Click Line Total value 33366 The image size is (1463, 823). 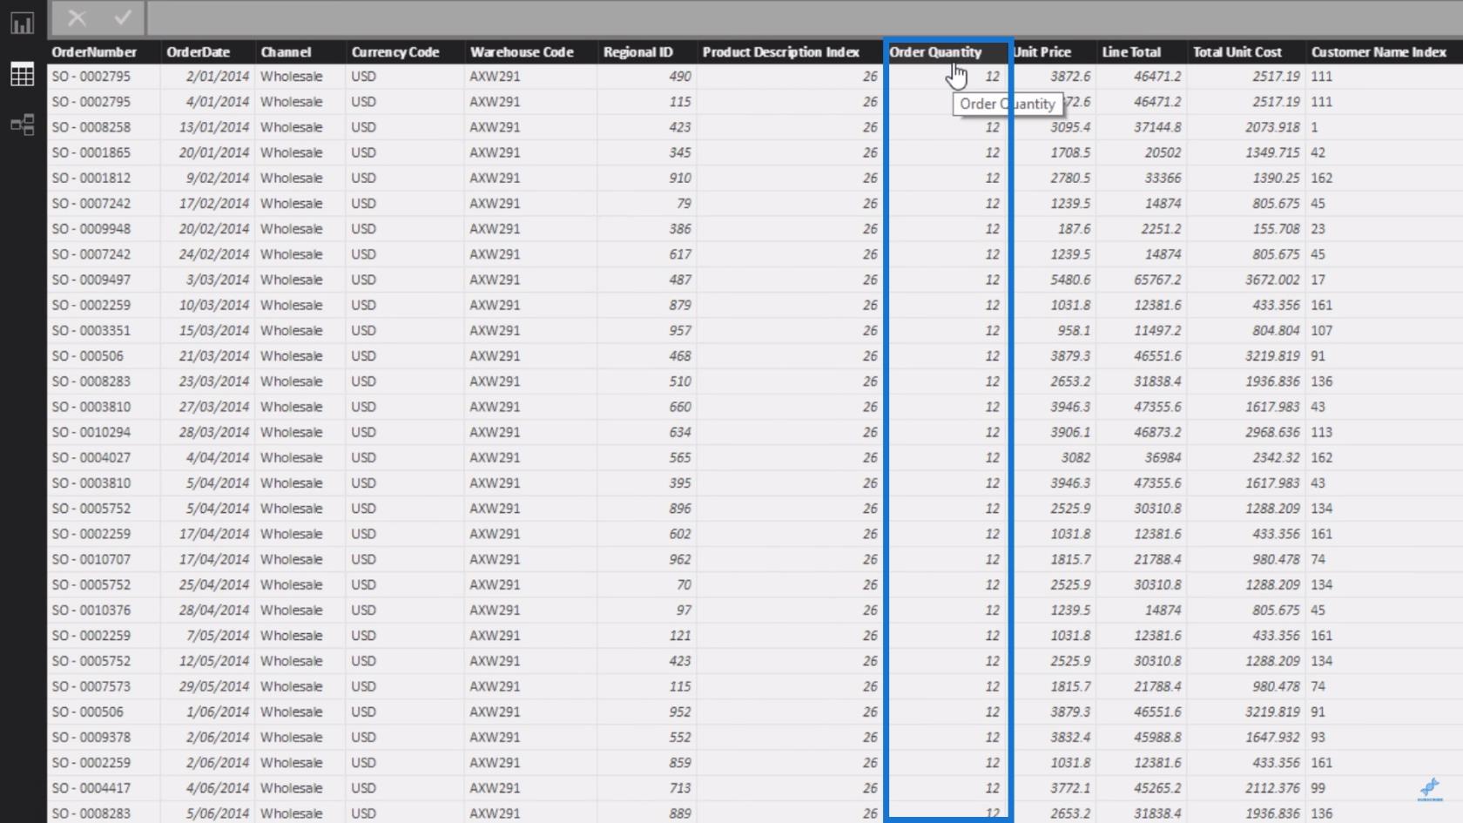point(1163,178)
